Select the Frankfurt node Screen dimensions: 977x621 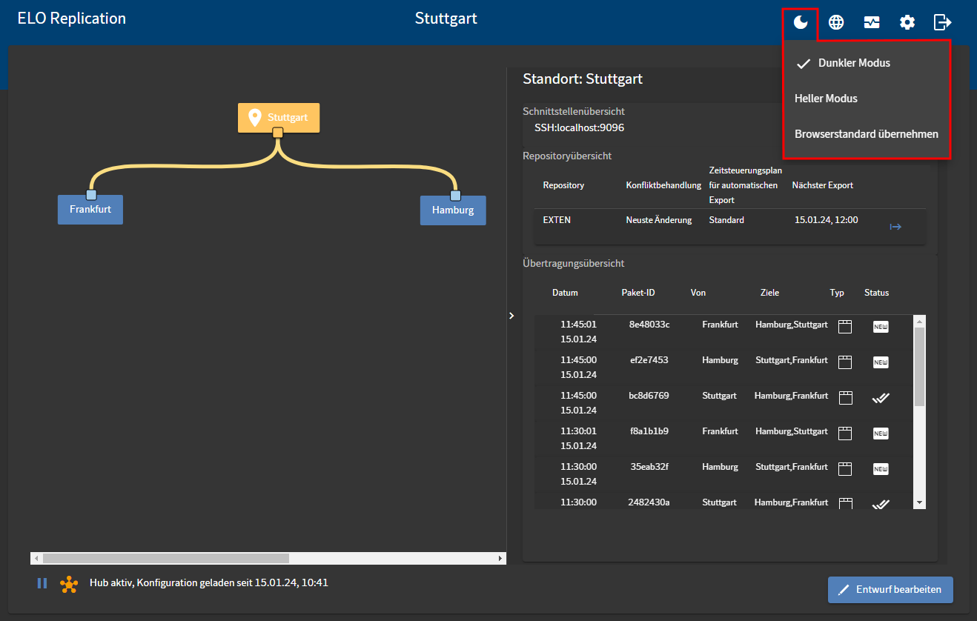(90, 210)
